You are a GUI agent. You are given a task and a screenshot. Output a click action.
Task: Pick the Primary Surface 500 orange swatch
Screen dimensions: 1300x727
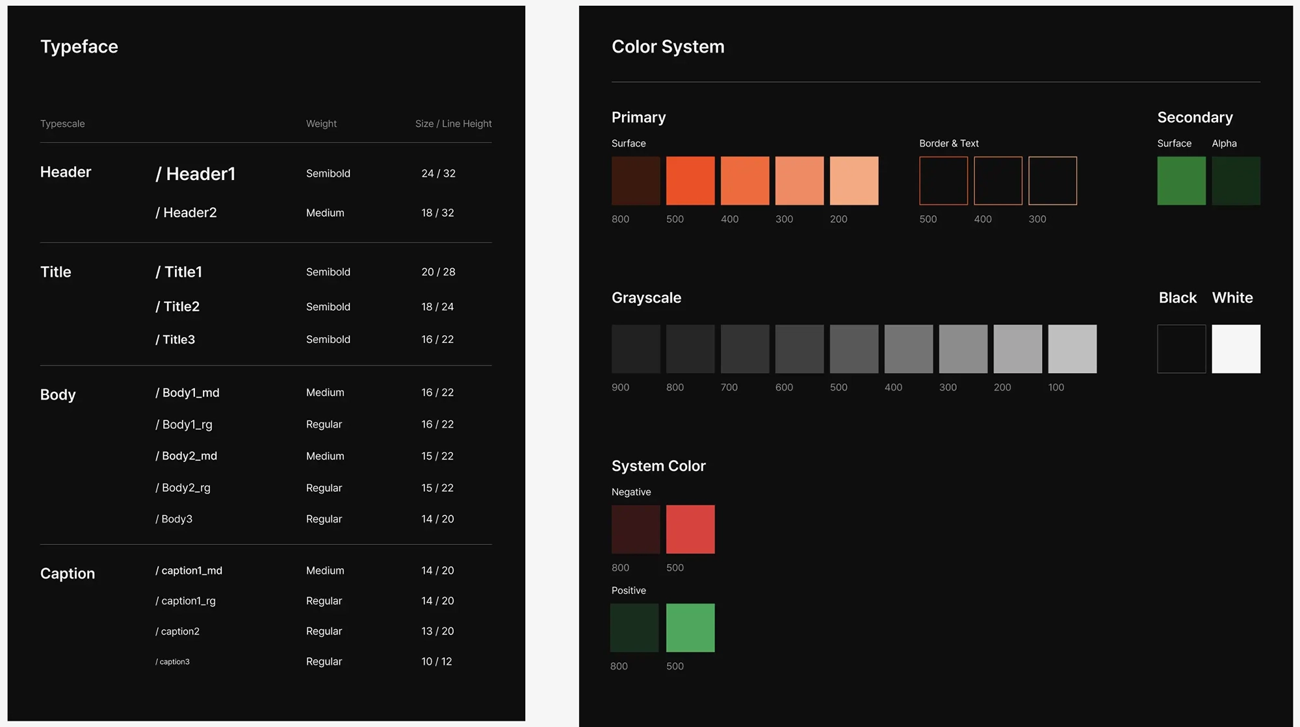[690, 181]
